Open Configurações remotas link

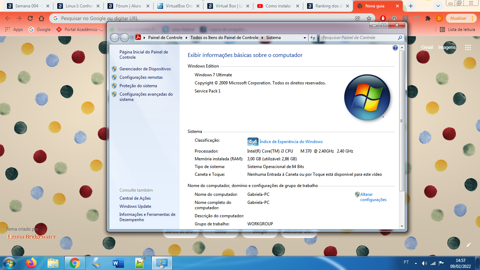pos(141,77)
